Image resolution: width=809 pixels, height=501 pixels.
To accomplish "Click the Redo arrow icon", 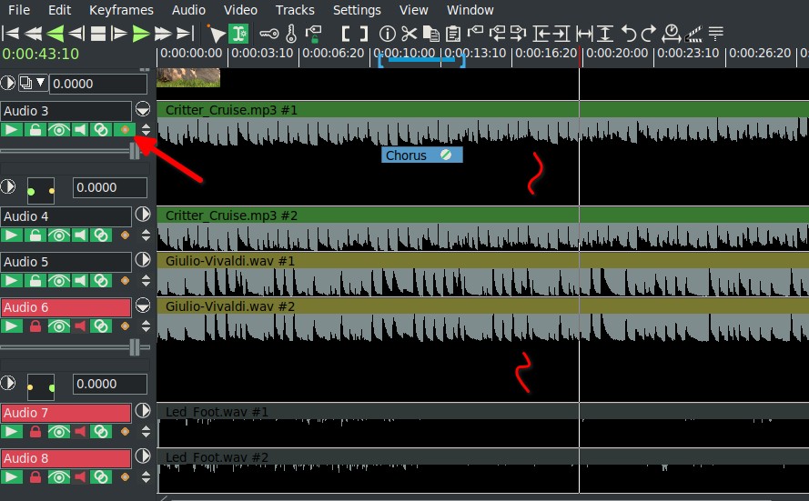I will 649,34.
